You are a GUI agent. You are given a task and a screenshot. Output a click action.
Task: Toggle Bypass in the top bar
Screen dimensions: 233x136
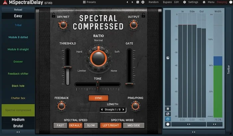(x=167, y=2)
